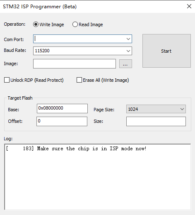The width and height of the screenshot is (195, 215).
Task: Click the Com Port label
Action: point(14,39)
